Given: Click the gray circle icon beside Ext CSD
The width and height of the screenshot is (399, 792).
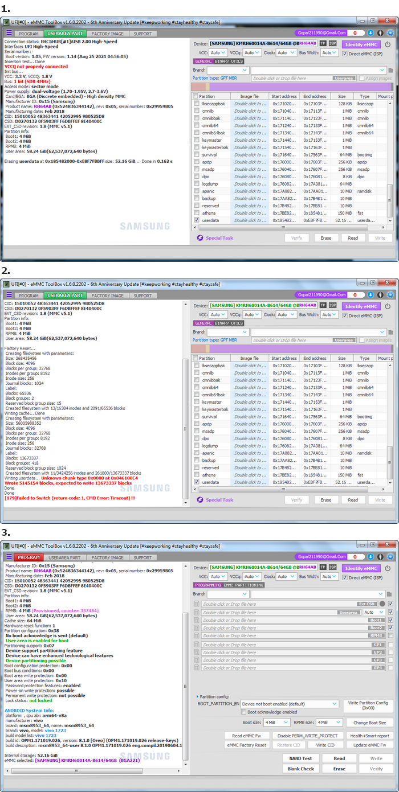Looking at the screenshot, I should pos(382,604).
